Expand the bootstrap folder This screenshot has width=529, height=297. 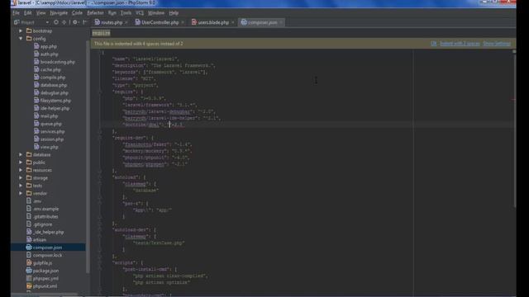pos(21,31)
